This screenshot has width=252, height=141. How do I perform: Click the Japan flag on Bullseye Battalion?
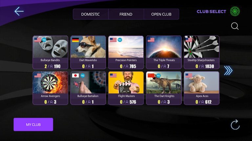click(x=75, y=75)
